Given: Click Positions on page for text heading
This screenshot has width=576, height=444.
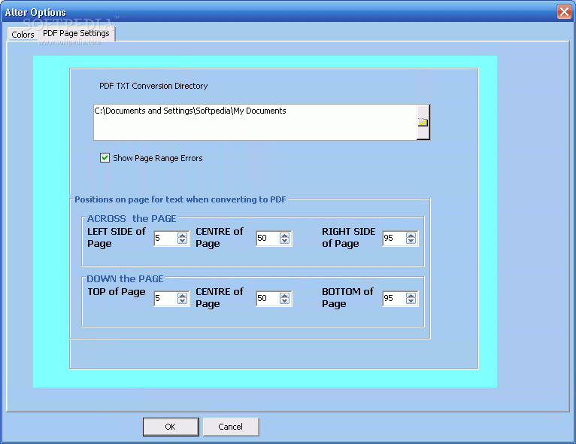Looking at the screenshot, I should pyautogui.click(x=180, y=199).
